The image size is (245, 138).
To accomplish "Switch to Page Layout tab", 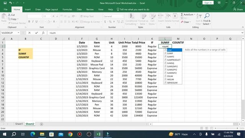I will click(x=52, y=9).
